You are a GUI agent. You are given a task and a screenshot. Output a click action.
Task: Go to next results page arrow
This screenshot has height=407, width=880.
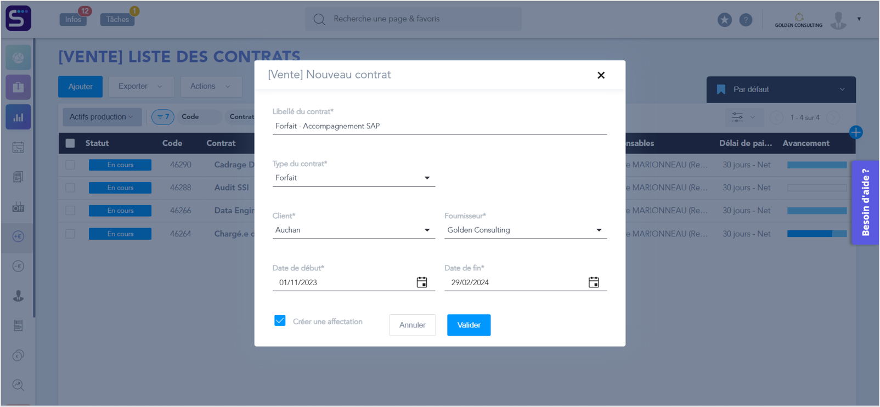point(833,117)
